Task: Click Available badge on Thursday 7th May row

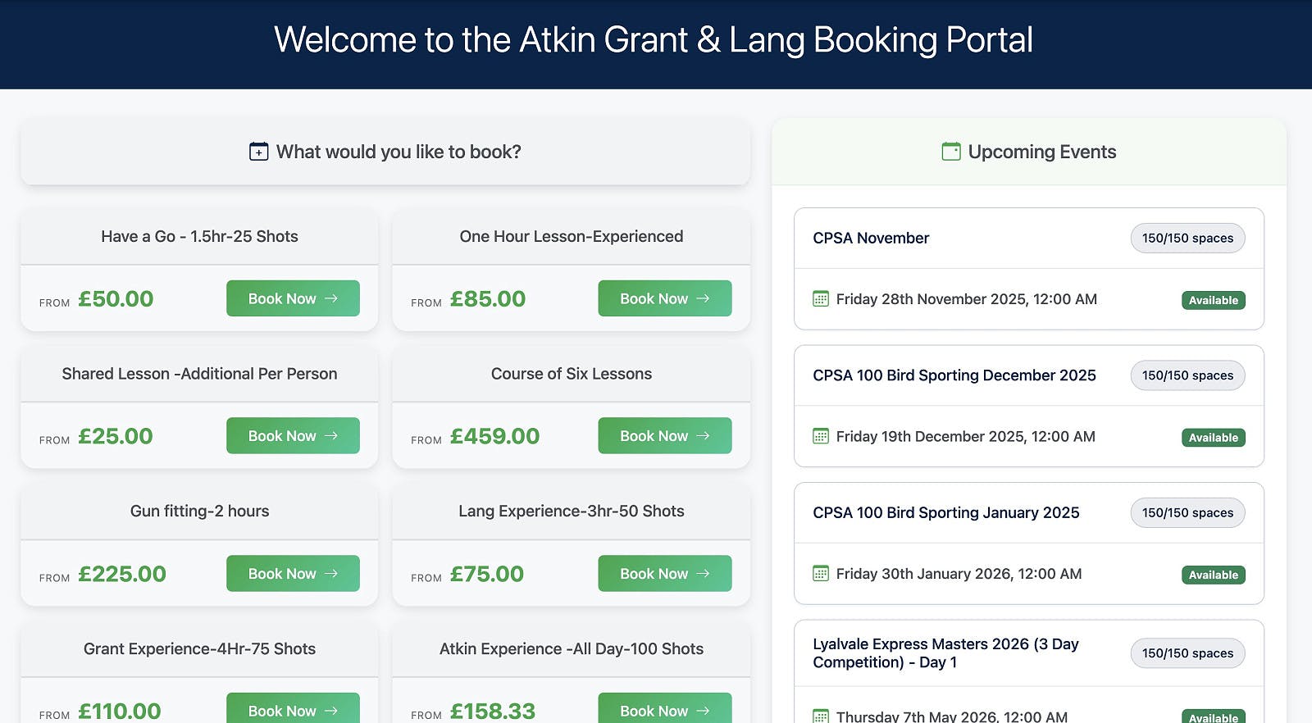Action: pyautogui.click(x=1214, y=716)
